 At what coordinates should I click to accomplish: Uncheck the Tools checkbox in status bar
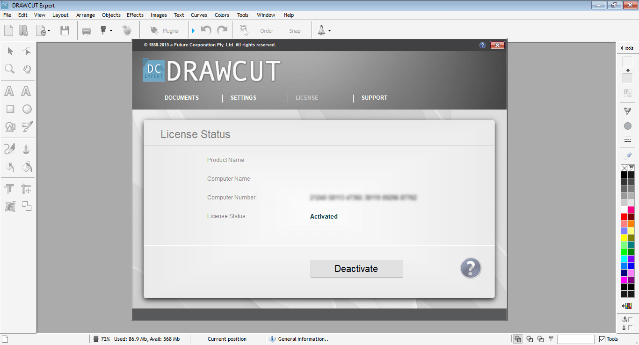click(603, 339)
